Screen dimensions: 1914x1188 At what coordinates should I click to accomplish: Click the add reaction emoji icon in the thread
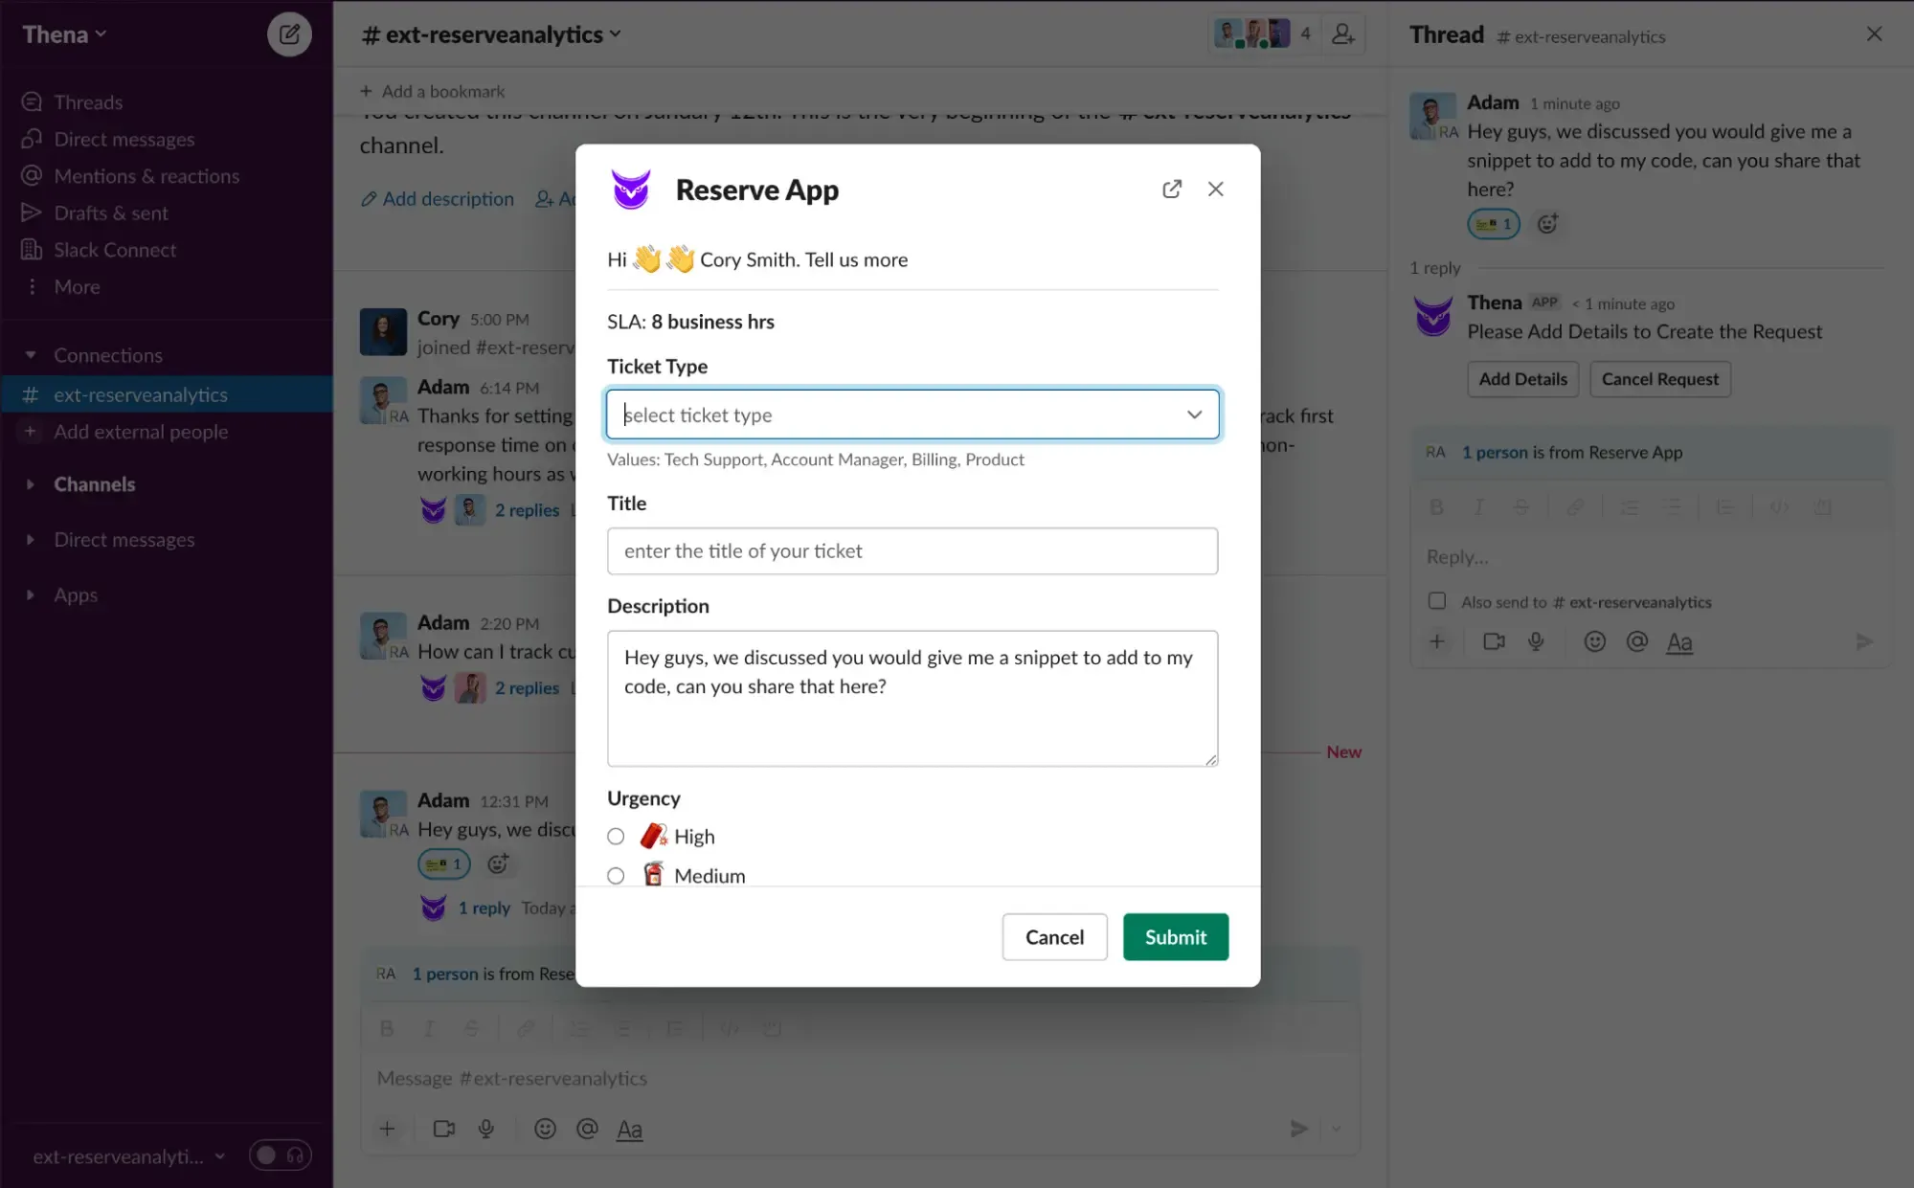pos(1547,224)
